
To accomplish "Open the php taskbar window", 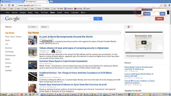I will [59, 94].
